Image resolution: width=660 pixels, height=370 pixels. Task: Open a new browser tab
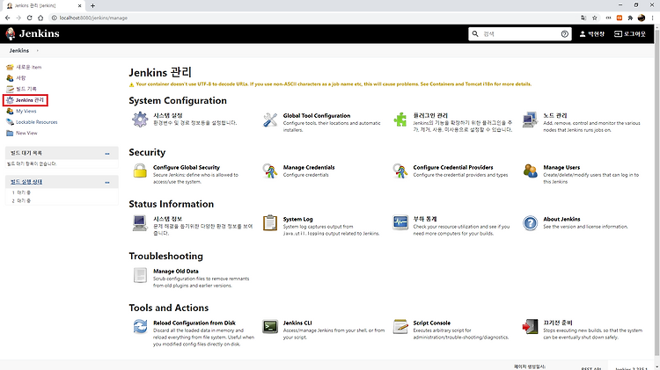coord(92,6)
